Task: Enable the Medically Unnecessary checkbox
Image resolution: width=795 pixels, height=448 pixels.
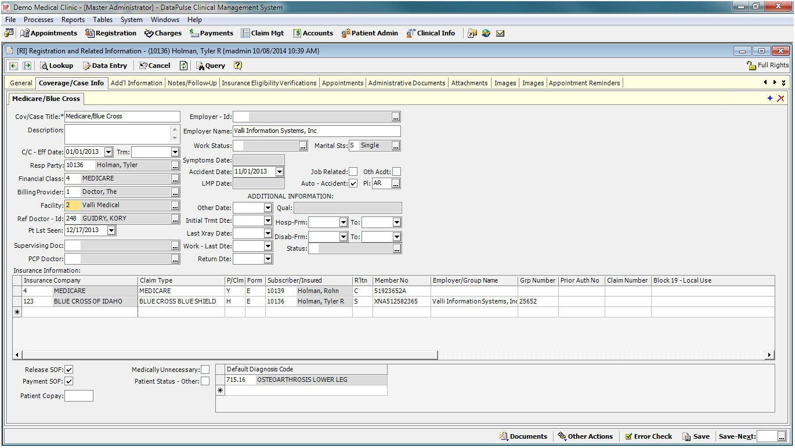Action: (x=205, y=370)
